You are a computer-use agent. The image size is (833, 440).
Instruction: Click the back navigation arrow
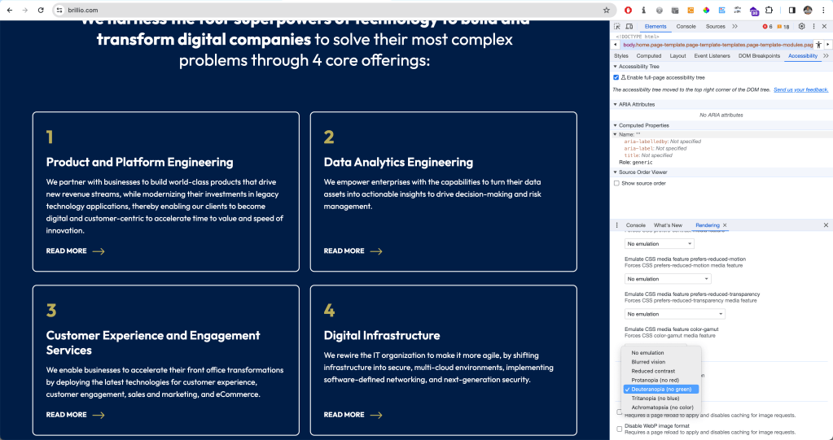pyautogui.click(x=7, y=10)
